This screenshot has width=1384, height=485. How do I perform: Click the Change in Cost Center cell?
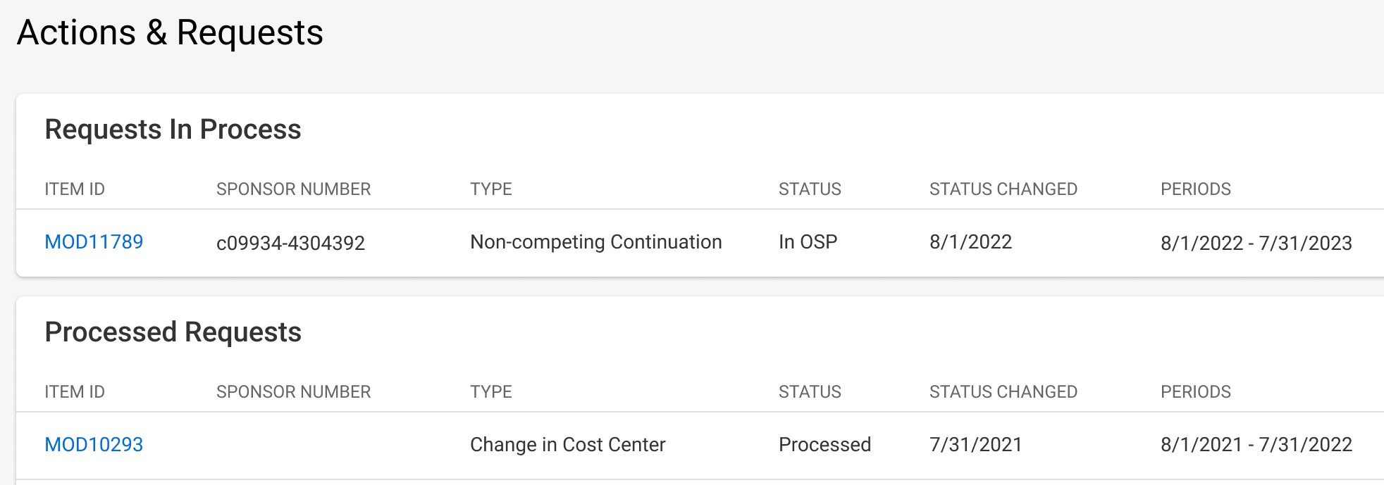(x=567, y=445)
